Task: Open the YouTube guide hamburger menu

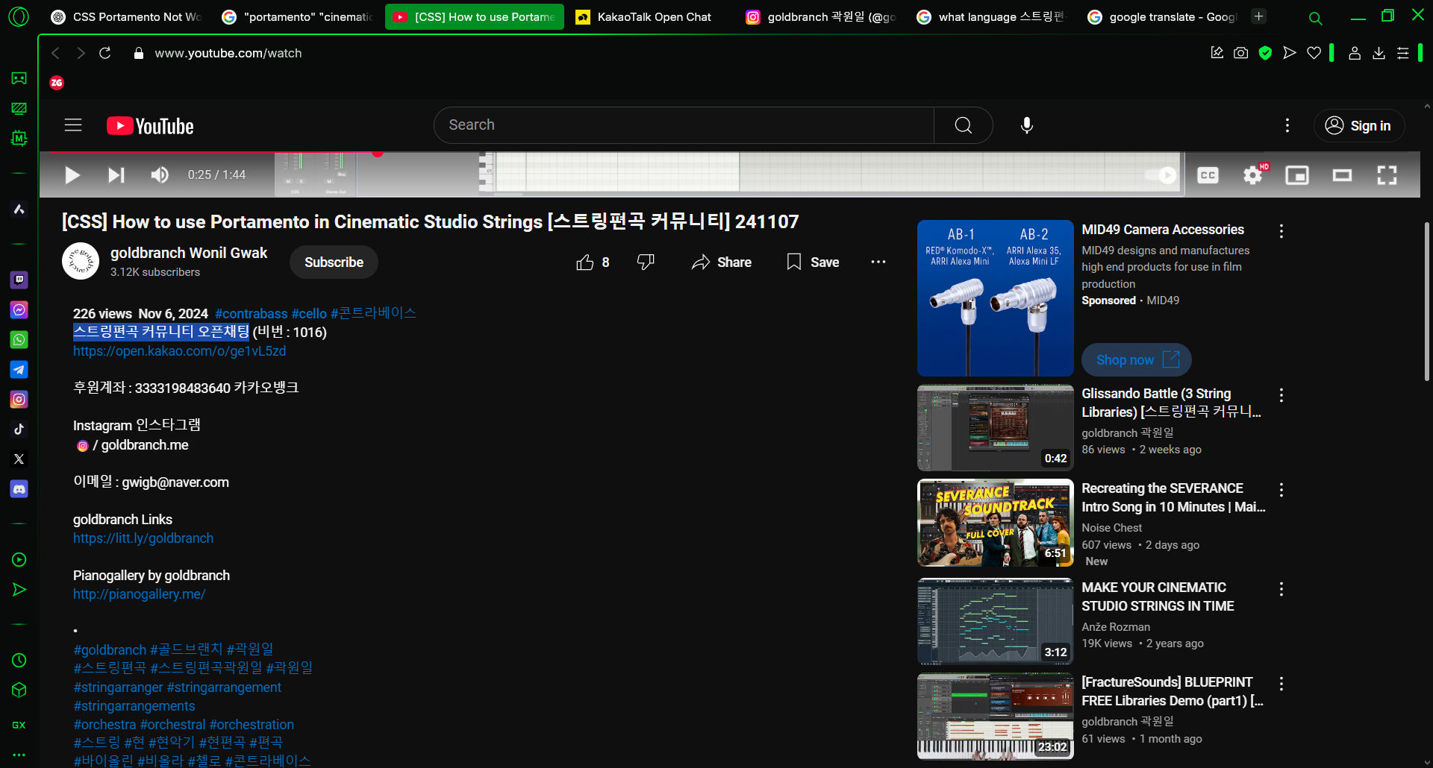Action: click(x=73, y=125)
